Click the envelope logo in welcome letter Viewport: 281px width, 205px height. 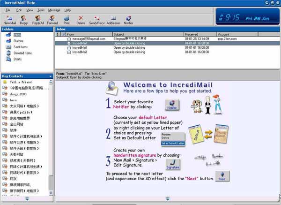[x=112, y=88]
